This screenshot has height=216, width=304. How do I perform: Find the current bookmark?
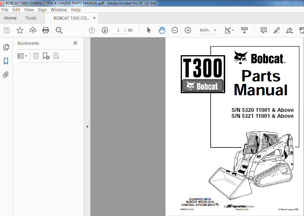tap(56, 56)
